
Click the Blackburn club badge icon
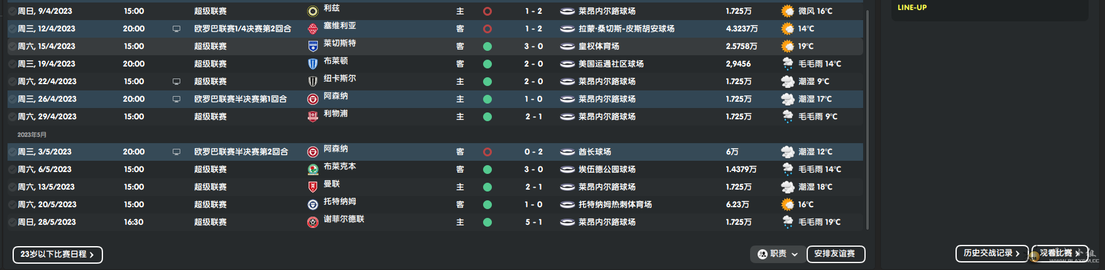[x=312, y=170]
